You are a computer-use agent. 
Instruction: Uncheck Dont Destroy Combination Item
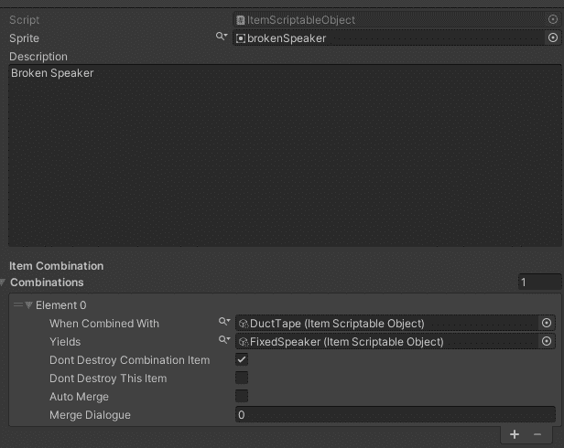242,360
